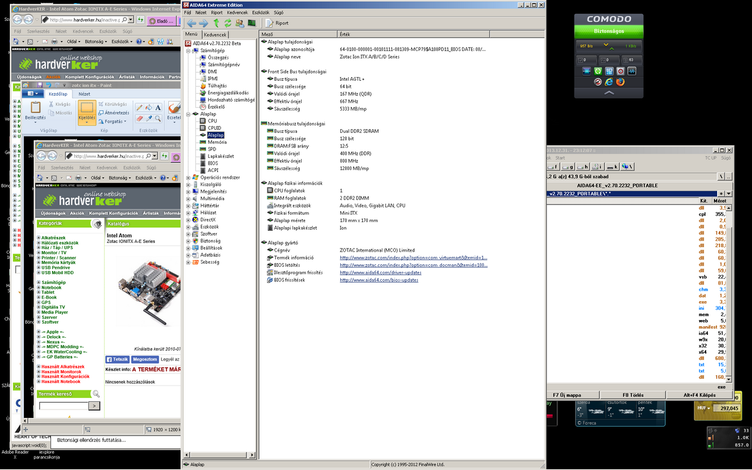Open Comodo virtual desktop icon
This screenshot has height=470, width=752.
tap(609, 72)
